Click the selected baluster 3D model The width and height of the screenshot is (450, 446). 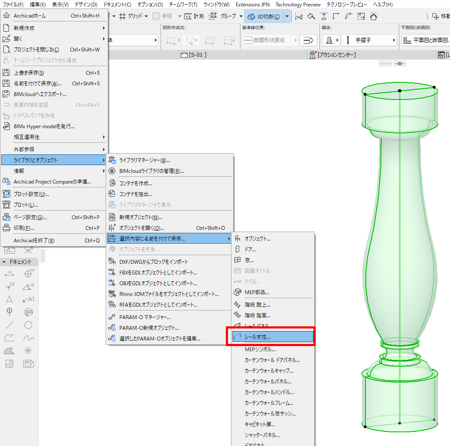399,258
